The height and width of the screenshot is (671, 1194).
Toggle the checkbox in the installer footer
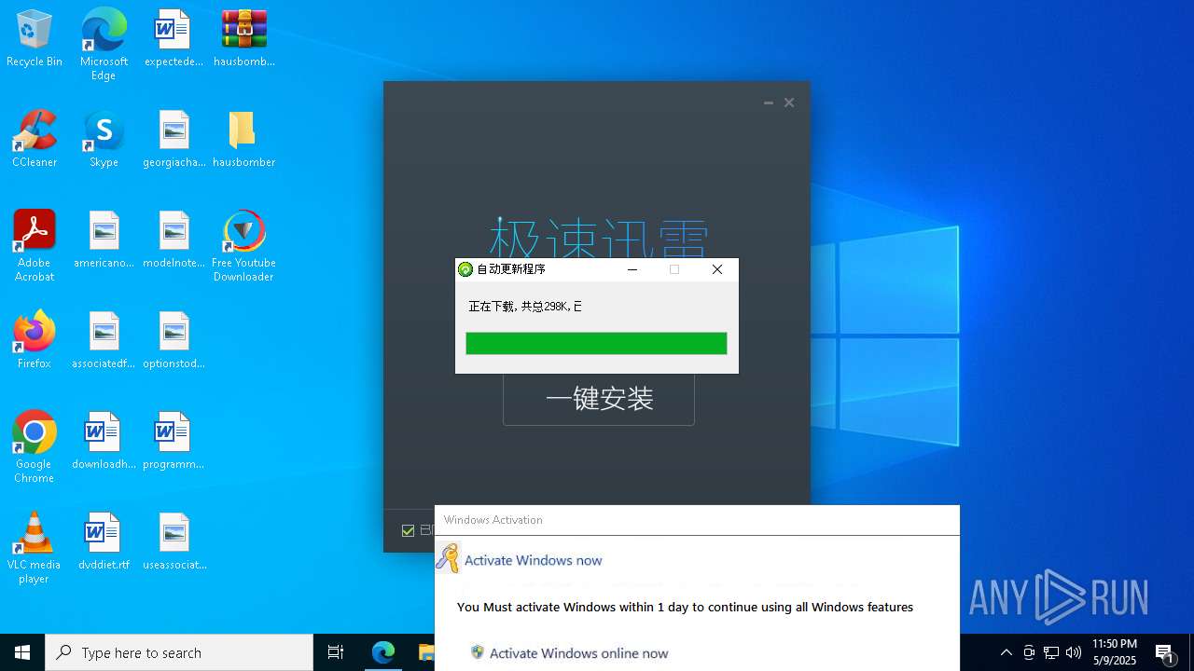tap(408, 530)
